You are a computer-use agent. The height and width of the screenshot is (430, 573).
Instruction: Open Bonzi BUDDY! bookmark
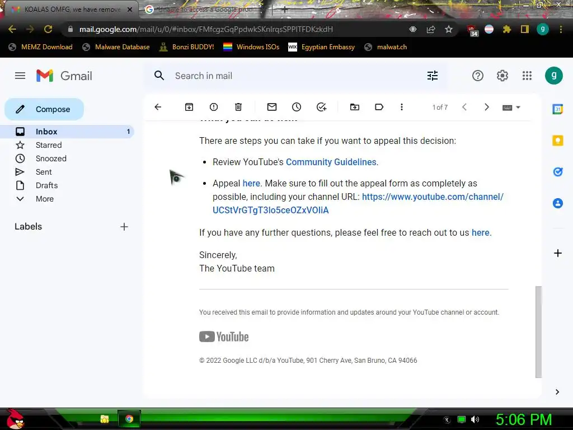pyautogui.click(x=186, y=47)
